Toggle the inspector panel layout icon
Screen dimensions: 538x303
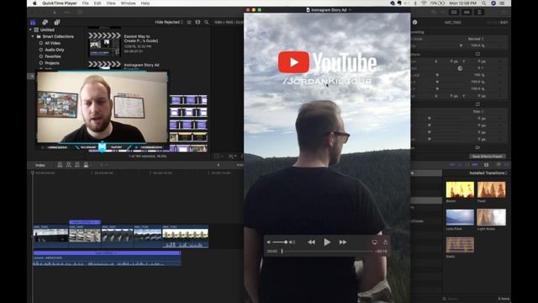pyautogui.click(x=479, y=12)
